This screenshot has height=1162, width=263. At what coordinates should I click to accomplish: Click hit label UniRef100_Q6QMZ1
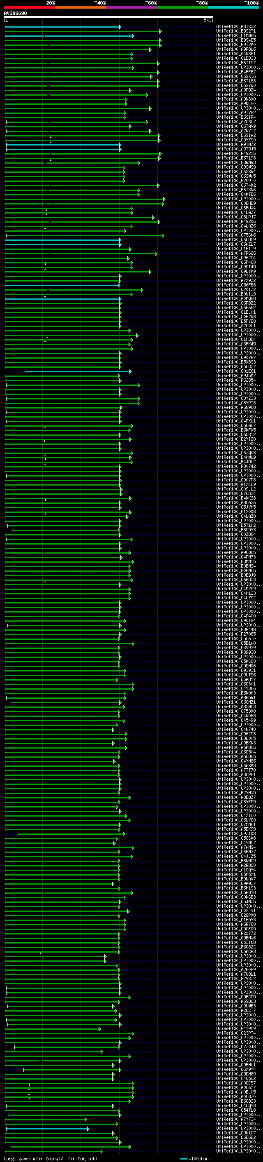coord(236,702)
